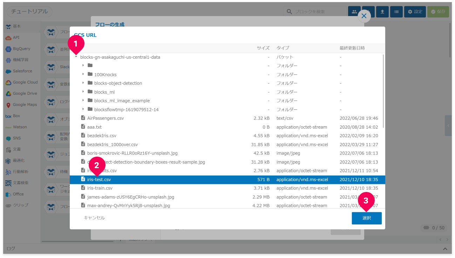Click the blocks_ml_image_example folder icon
Image resolution: width=455 pixels, height=258 pixels.
(90, 101)
